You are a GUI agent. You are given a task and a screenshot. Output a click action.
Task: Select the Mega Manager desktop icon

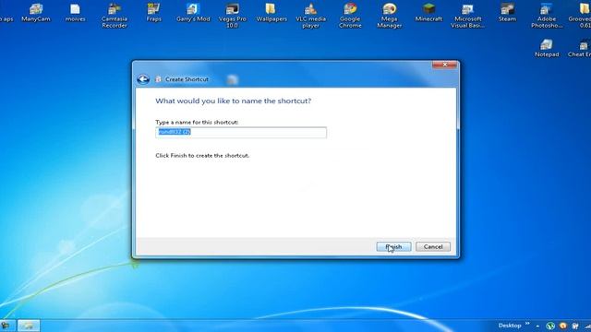click(390, 16)
